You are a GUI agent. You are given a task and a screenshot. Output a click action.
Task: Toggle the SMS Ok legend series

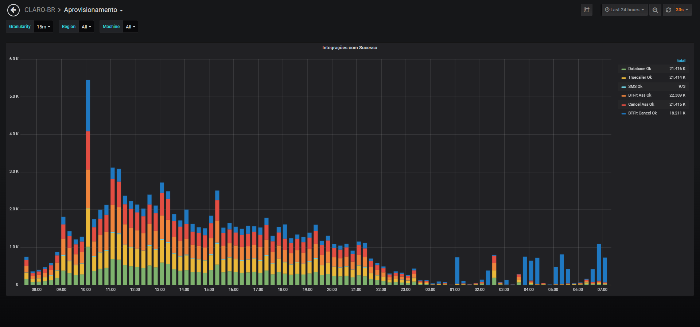click(635, 86)
